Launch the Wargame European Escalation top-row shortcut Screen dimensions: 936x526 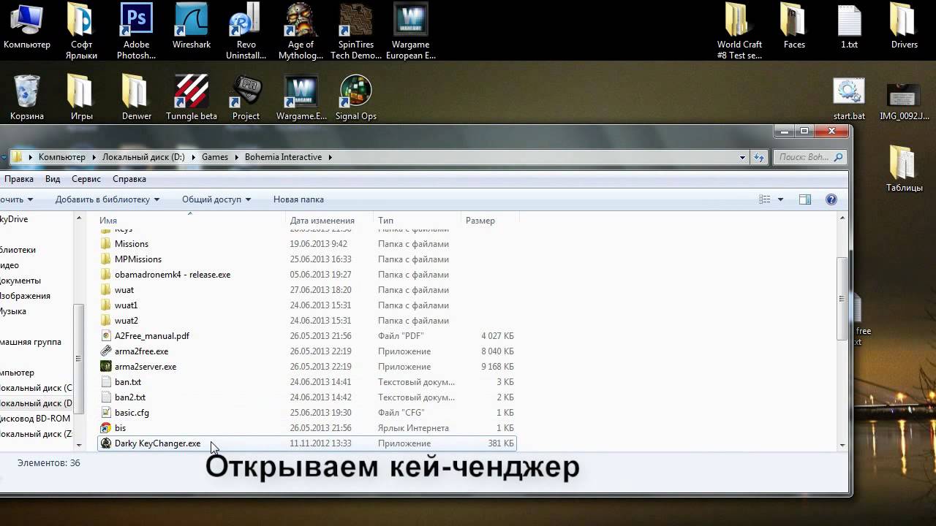point(410,31)
